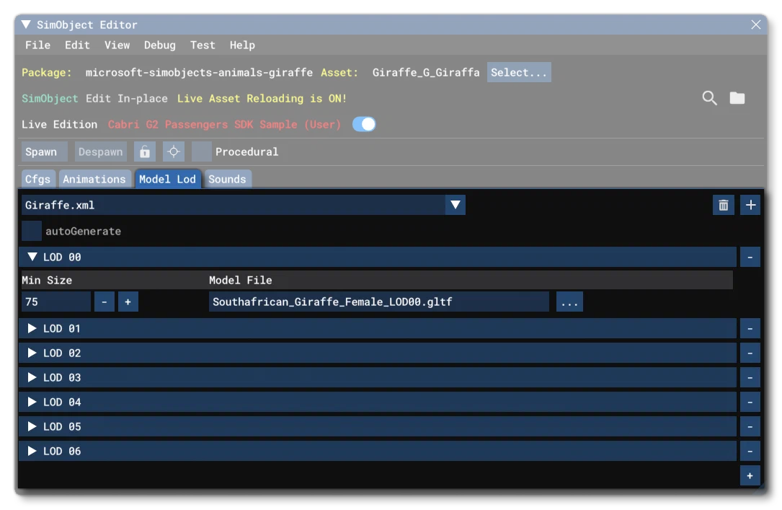
Task: Remove LOD 04 with its minus button
Action: (x=750, y=402)
